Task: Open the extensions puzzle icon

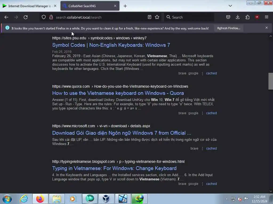Action: (247, 17)
